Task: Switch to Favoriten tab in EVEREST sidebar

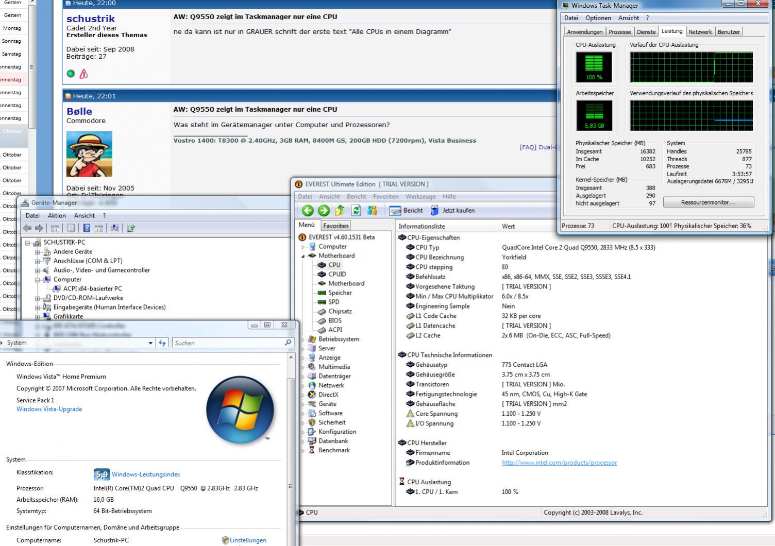Action: click(335, 226)
